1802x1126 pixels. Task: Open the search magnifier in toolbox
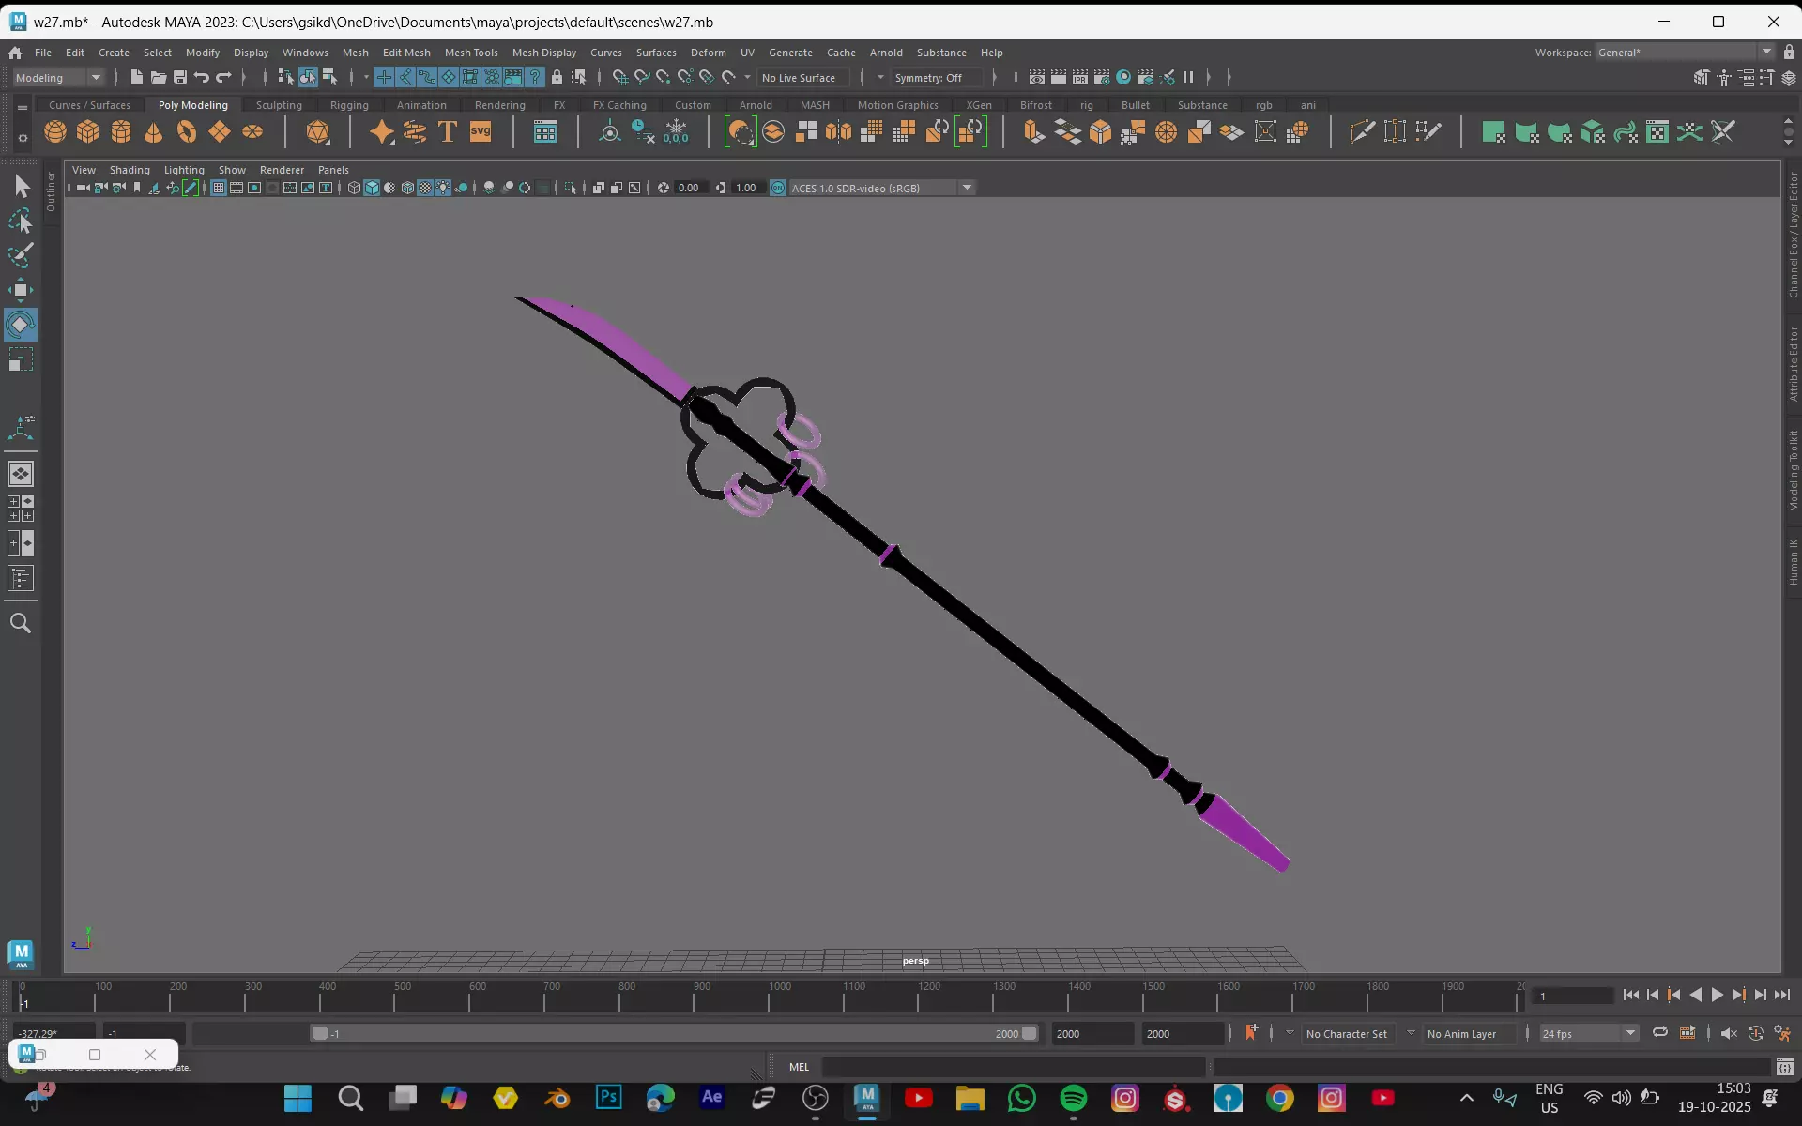click(x=21, y=623)
